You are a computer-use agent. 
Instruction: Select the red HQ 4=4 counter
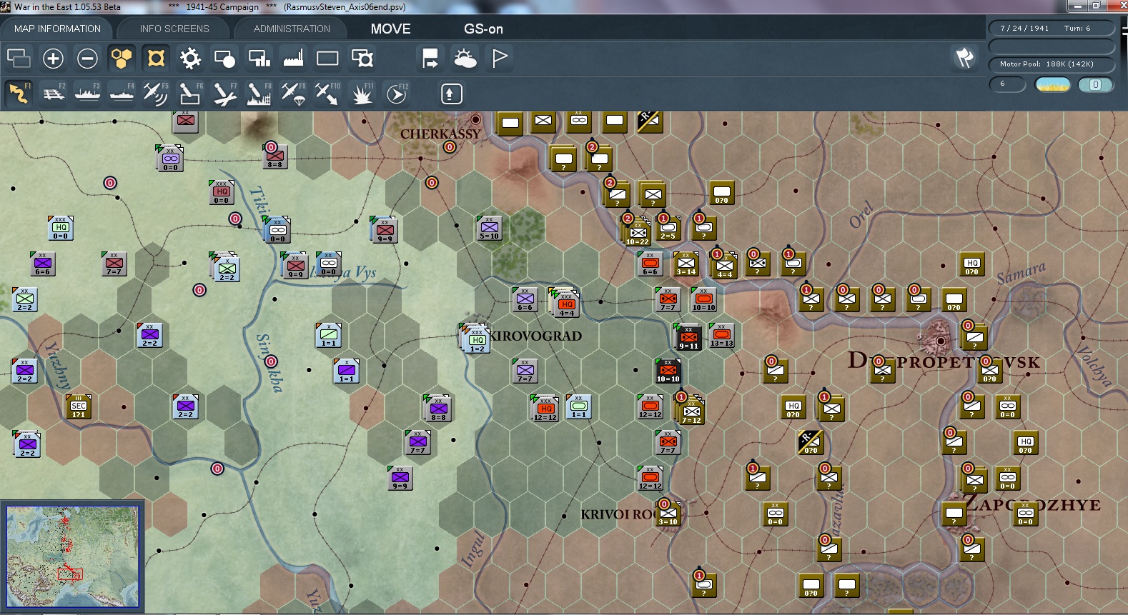(x=566, y=304)
